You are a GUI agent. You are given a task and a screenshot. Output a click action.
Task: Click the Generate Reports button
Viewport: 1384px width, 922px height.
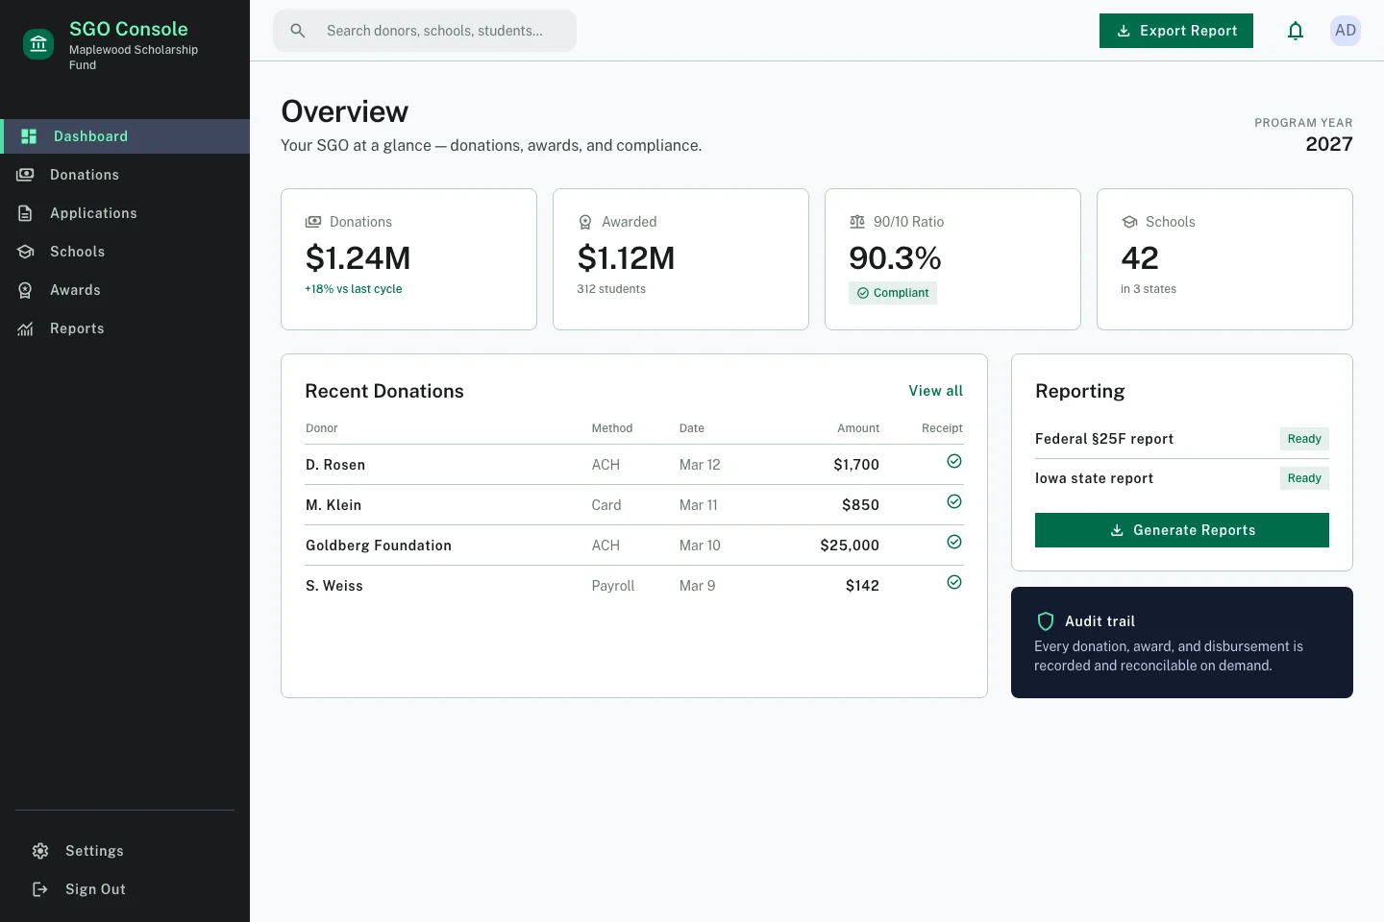click(x=1182, y=530)
